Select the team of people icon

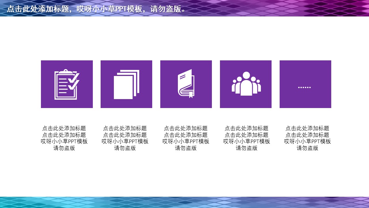[246, 84]
